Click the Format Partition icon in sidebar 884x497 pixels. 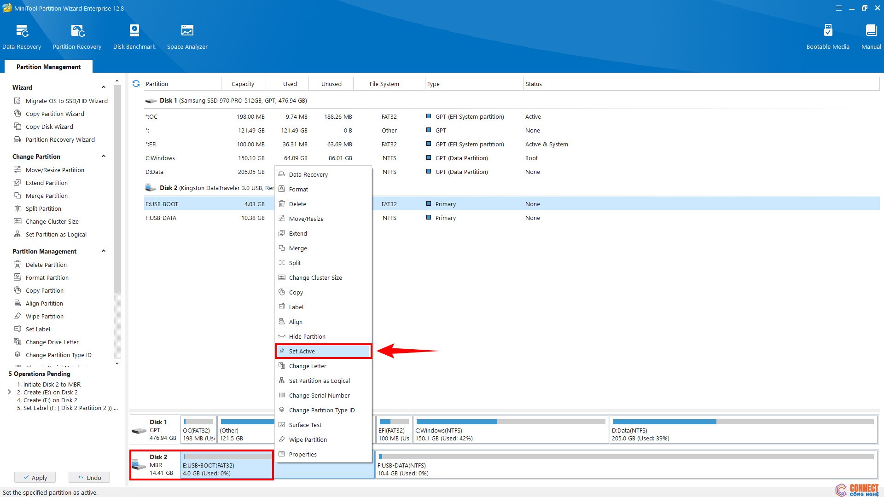(x=17, y=277)
